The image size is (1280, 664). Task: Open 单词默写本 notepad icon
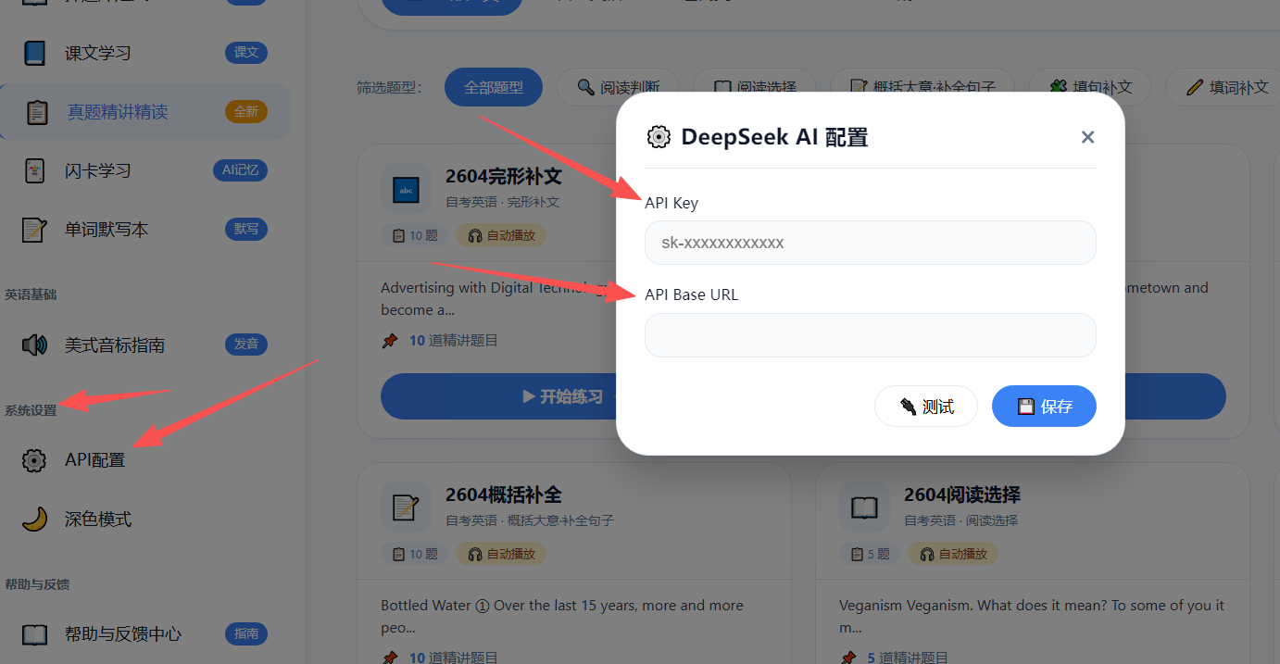pyautogui.click(x=34, y=230)
